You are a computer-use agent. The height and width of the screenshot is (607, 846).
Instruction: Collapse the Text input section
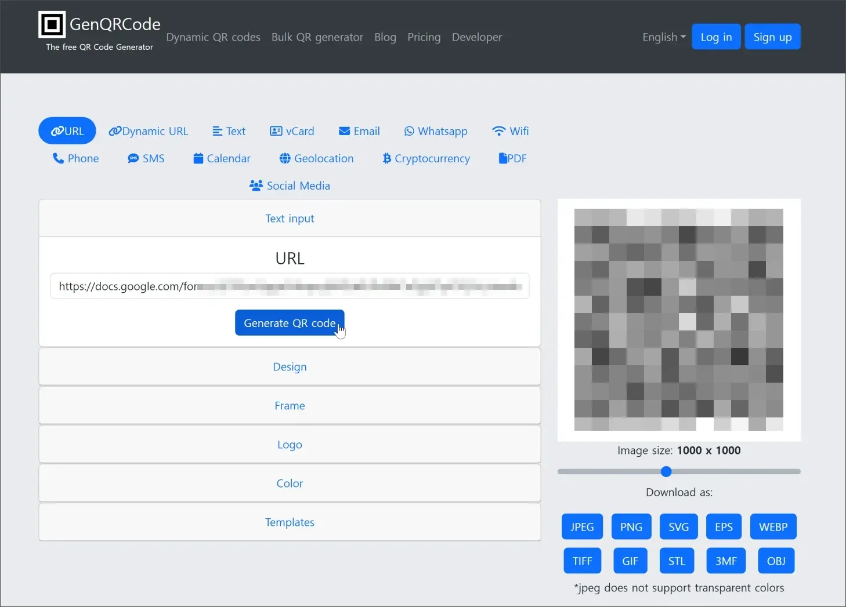pos(290,219)
